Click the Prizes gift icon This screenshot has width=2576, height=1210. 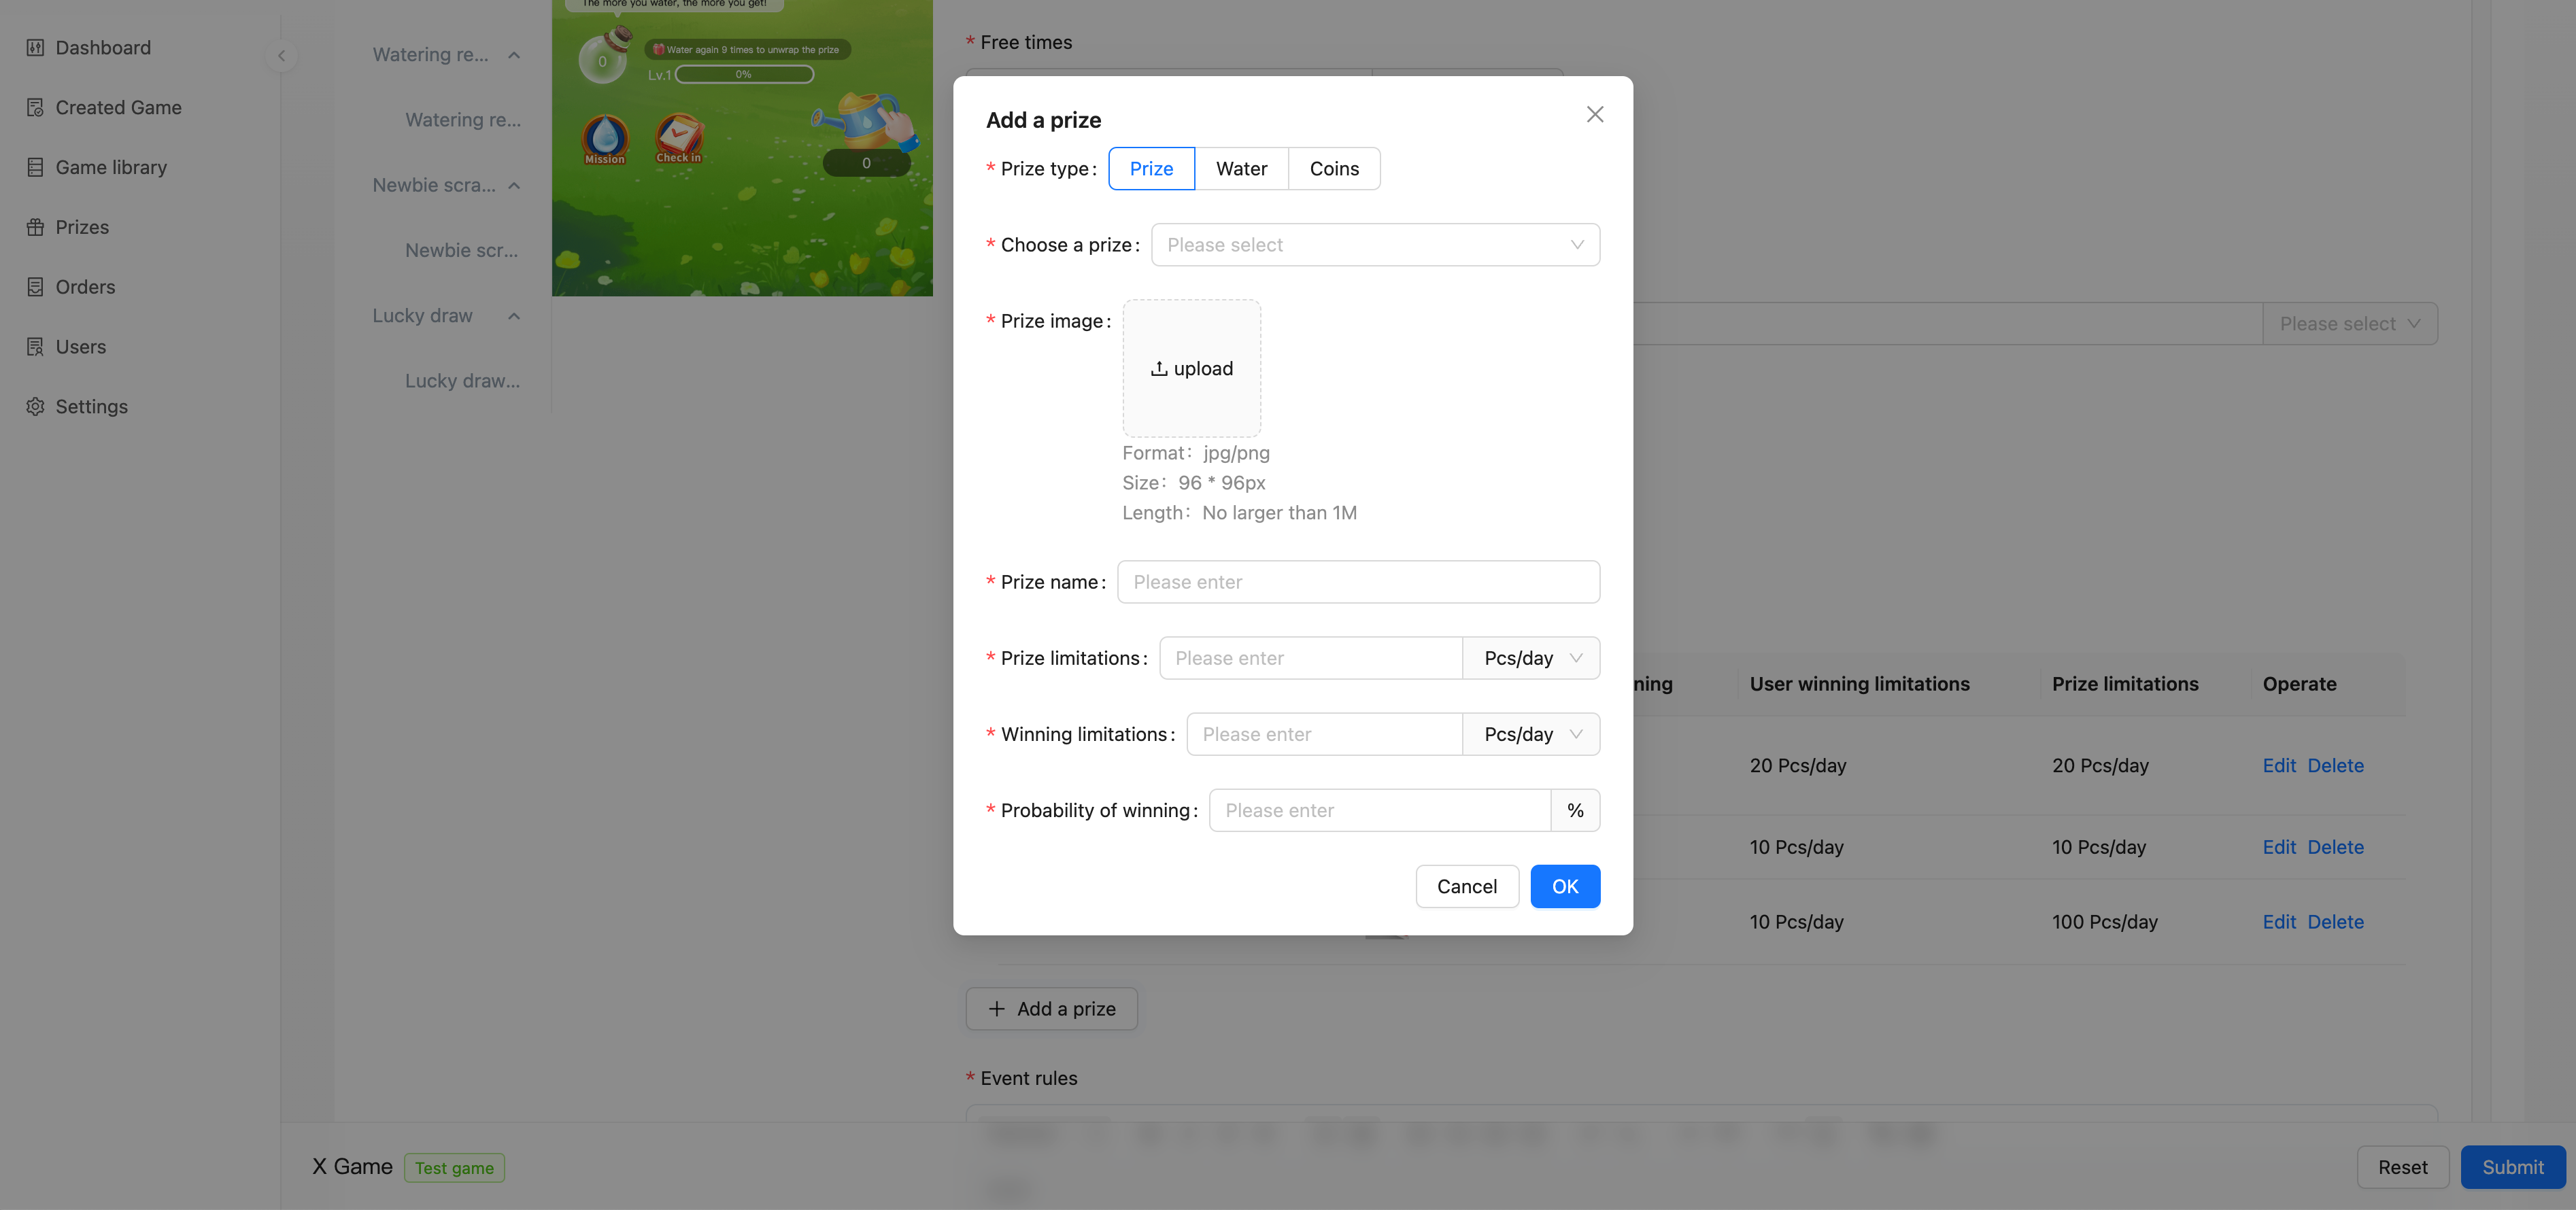[x=35, y=228]
